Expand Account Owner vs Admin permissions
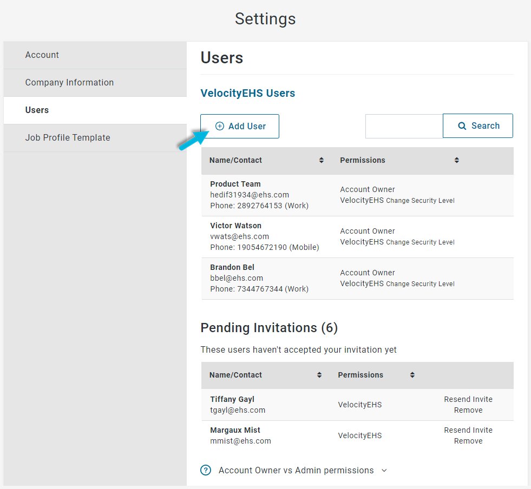Screen dimensions: 531x489 296,471
